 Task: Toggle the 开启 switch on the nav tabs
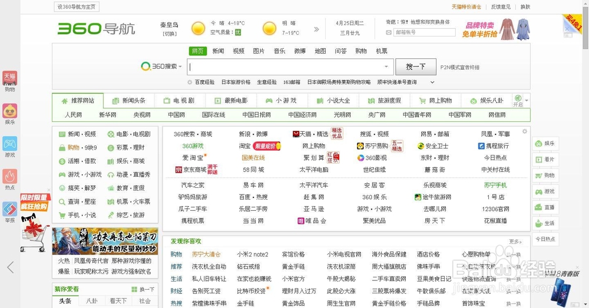pyautogui.click(x=518, y=100)
